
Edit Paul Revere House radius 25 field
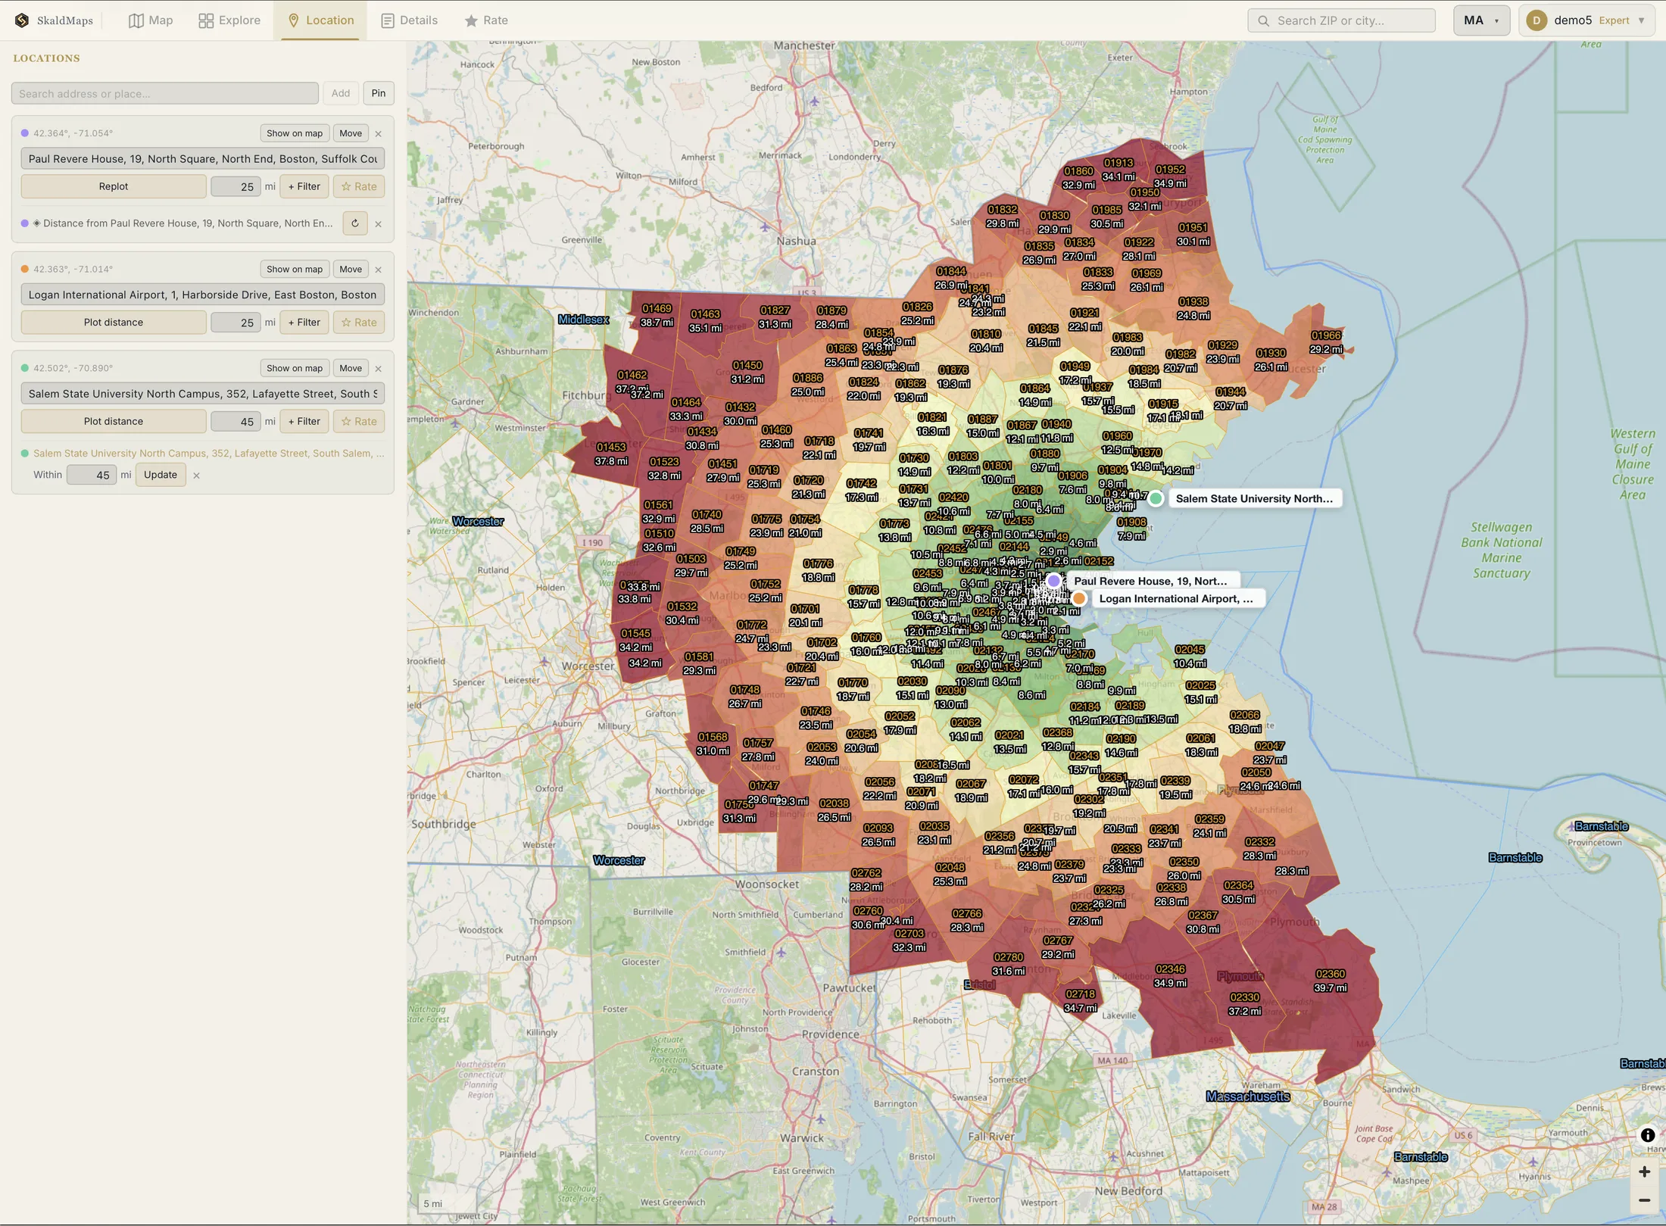(236, 186)
